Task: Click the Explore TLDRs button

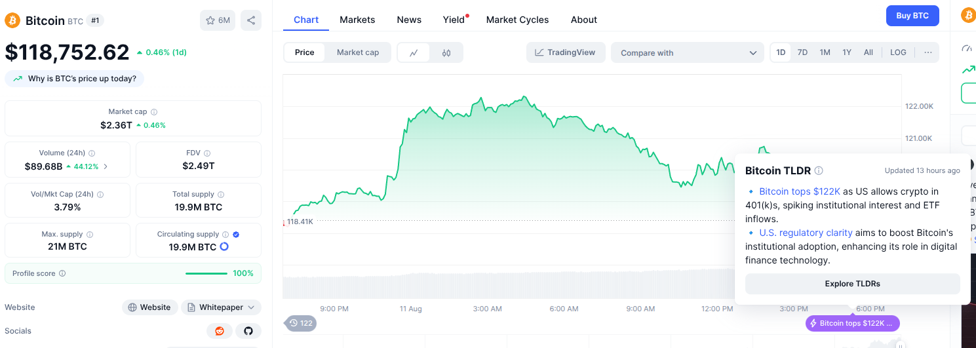Action: (x=852, y=284)
